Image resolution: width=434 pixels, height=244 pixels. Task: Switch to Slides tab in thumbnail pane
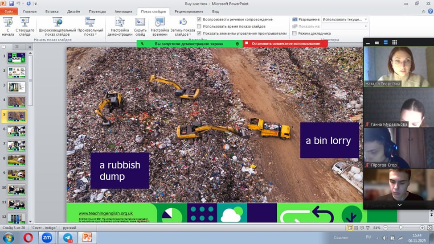4,47
